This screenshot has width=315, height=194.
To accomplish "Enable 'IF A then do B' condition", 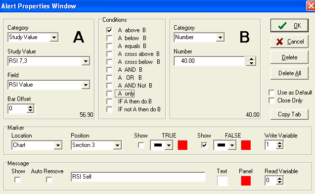I will pos(109,101).
